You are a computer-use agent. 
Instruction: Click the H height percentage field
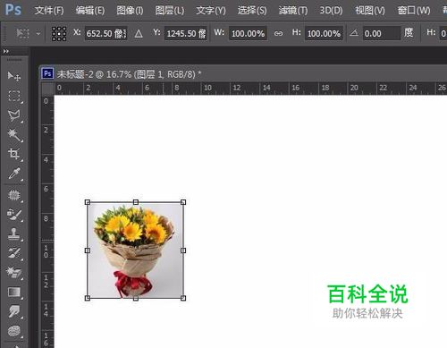click(324, 33)
